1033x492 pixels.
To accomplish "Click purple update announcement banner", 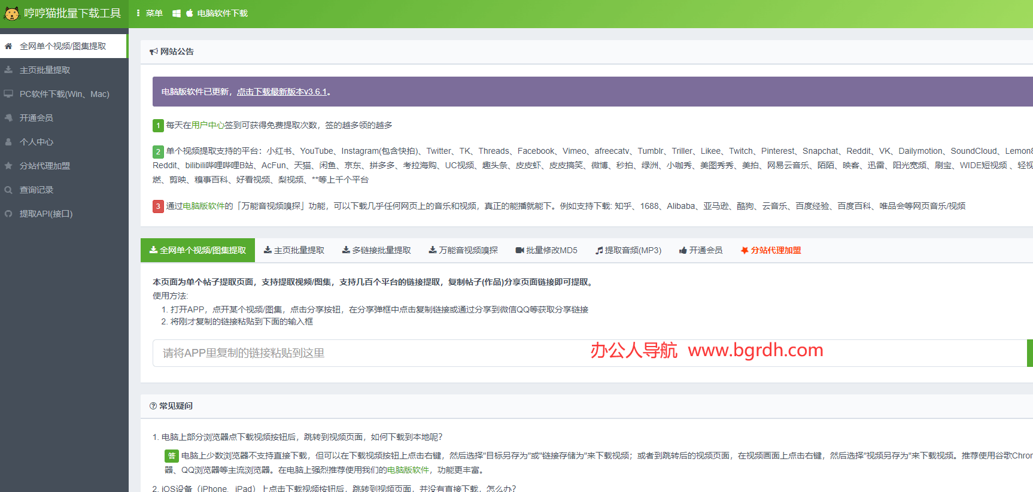I will coord(593,92).
